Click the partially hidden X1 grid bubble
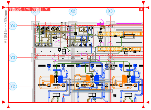Image resolution: width=151 pixels, height=110 pixels. click(x=36, y=13)
